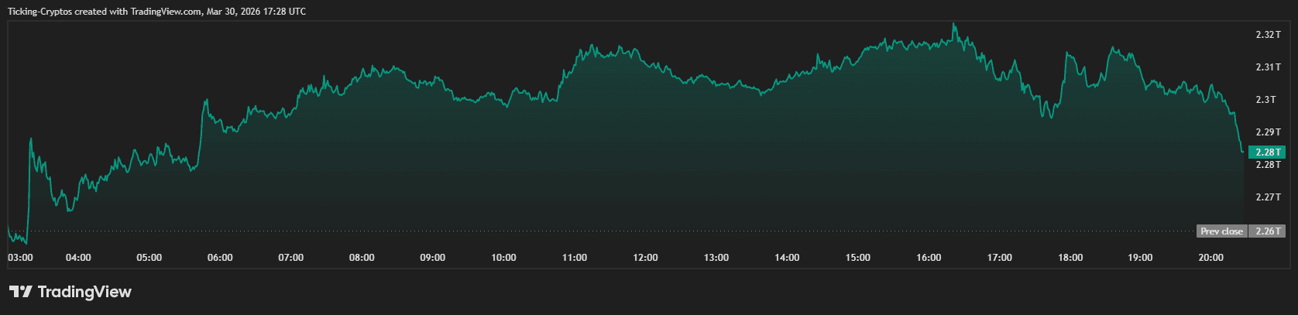The width and height of the screenshot is (1298, 315).
Task: Click the 2.29T price axis label
Action: pyautogui.click(x=1267, y=132)
